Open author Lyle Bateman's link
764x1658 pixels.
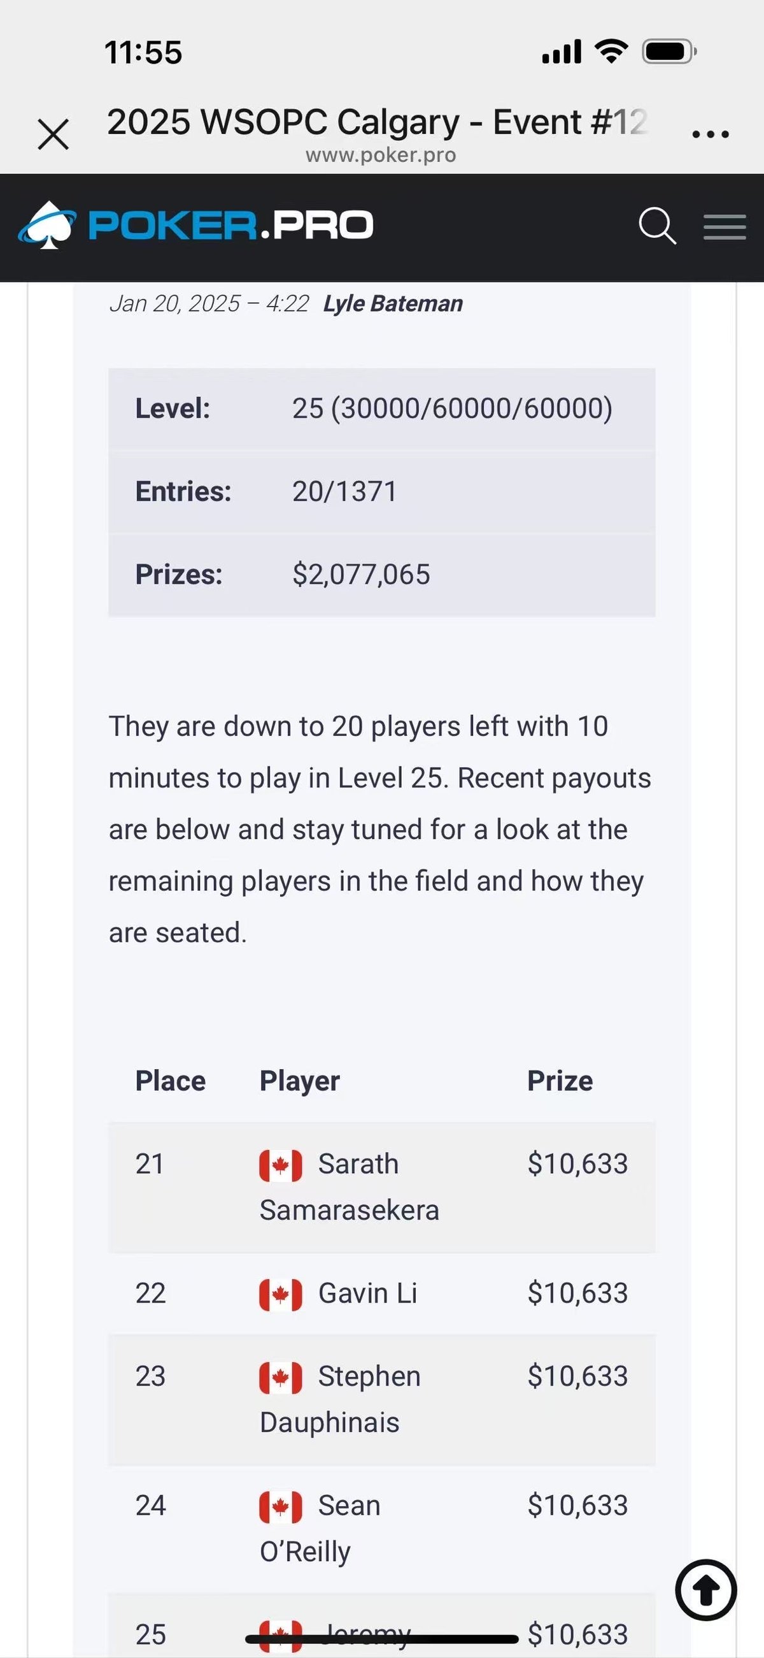(x=392, y=304)
